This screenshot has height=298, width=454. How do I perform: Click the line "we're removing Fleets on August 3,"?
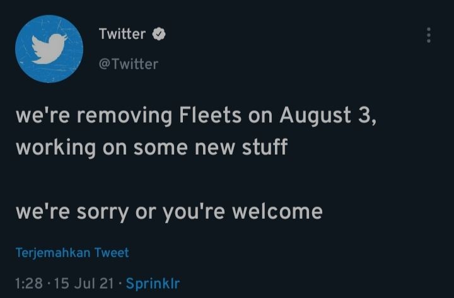pyautogui.click(x=196, y=116)
